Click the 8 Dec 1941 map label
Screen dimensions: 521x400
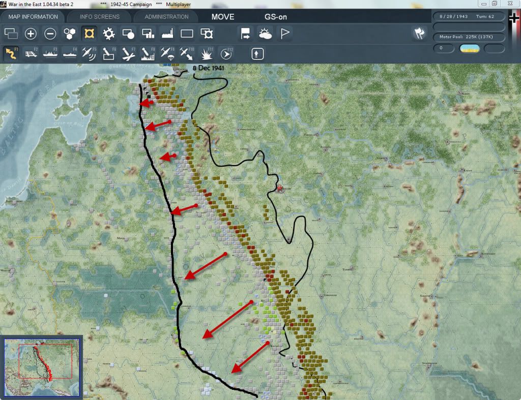click(x=208, y=68)
